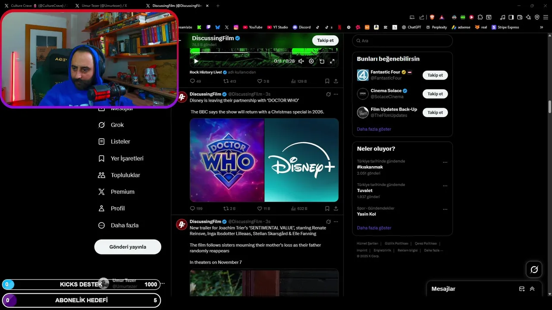Image resolution: width=552 pixels, height=310 pixels.
Task: Open Grok in the sidebar
Action: 111,125
